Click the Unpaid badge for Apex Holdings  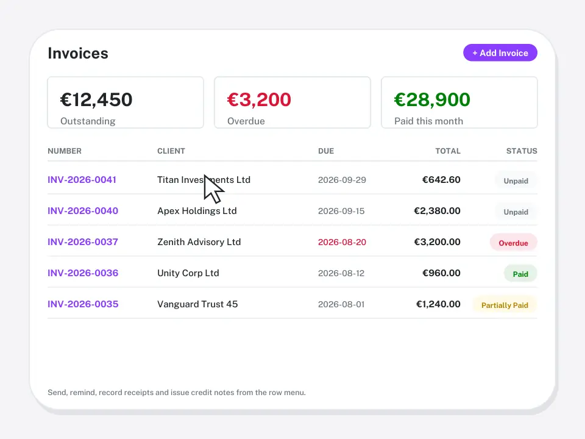click(516, 212)
